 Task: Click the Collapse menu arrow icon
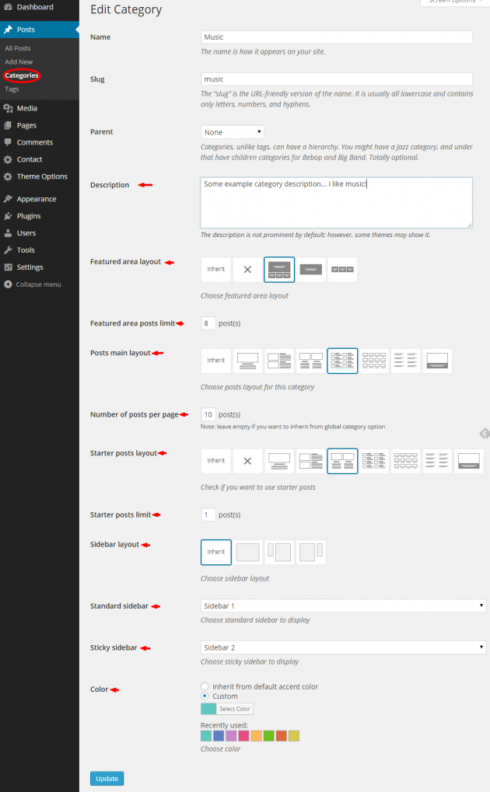click(x=8, y=284)
